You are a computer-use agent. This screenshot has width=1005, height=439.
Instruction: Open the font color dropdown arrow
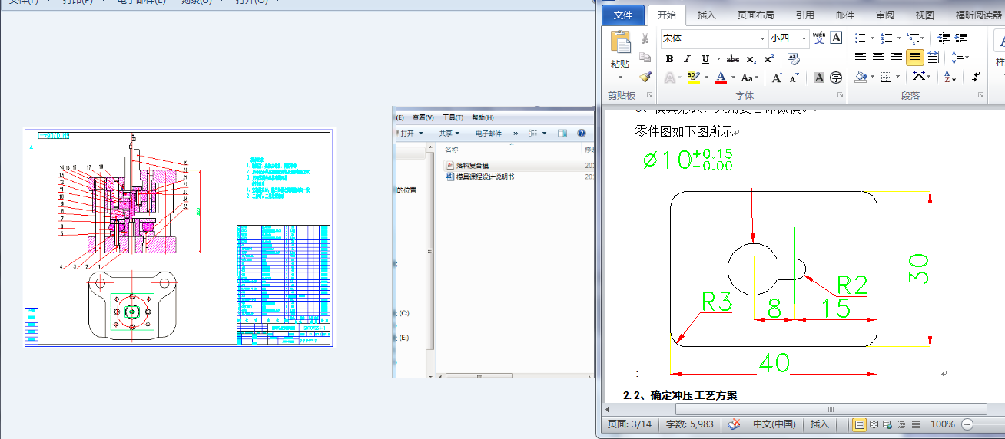click(x=733, y=78)
